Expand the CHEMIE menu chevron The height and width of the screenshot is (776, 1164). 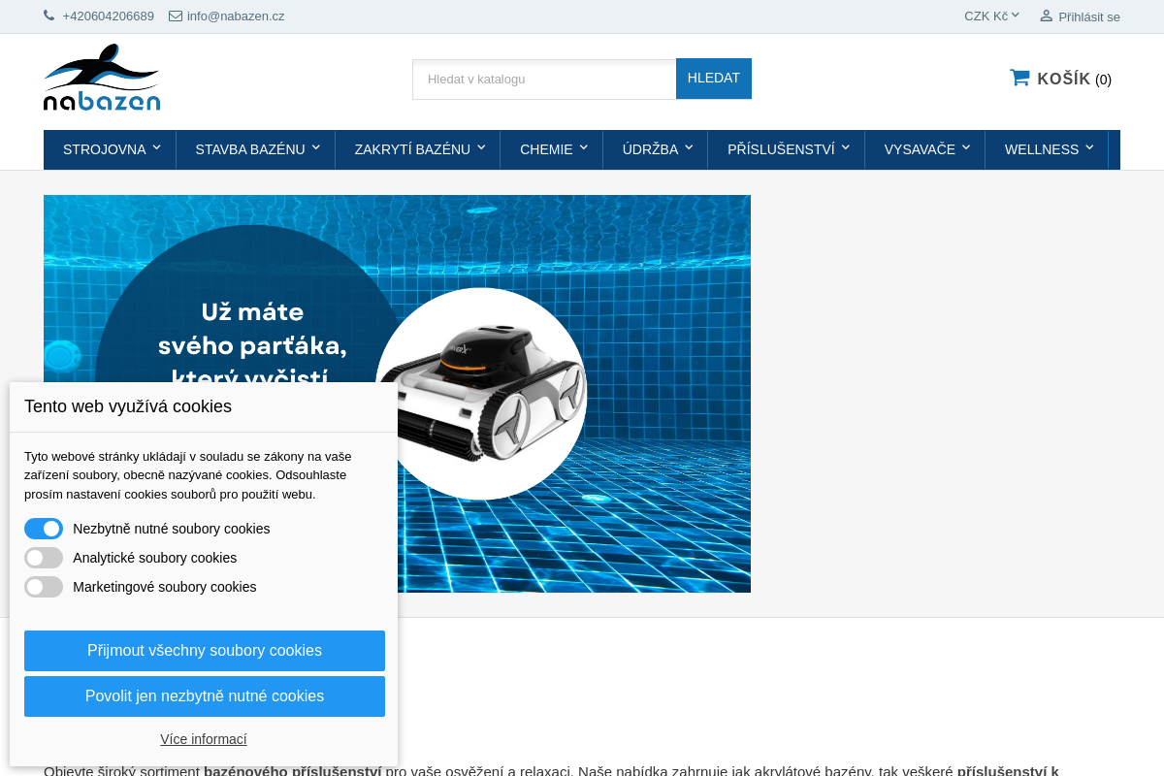(x=584, y=147)
